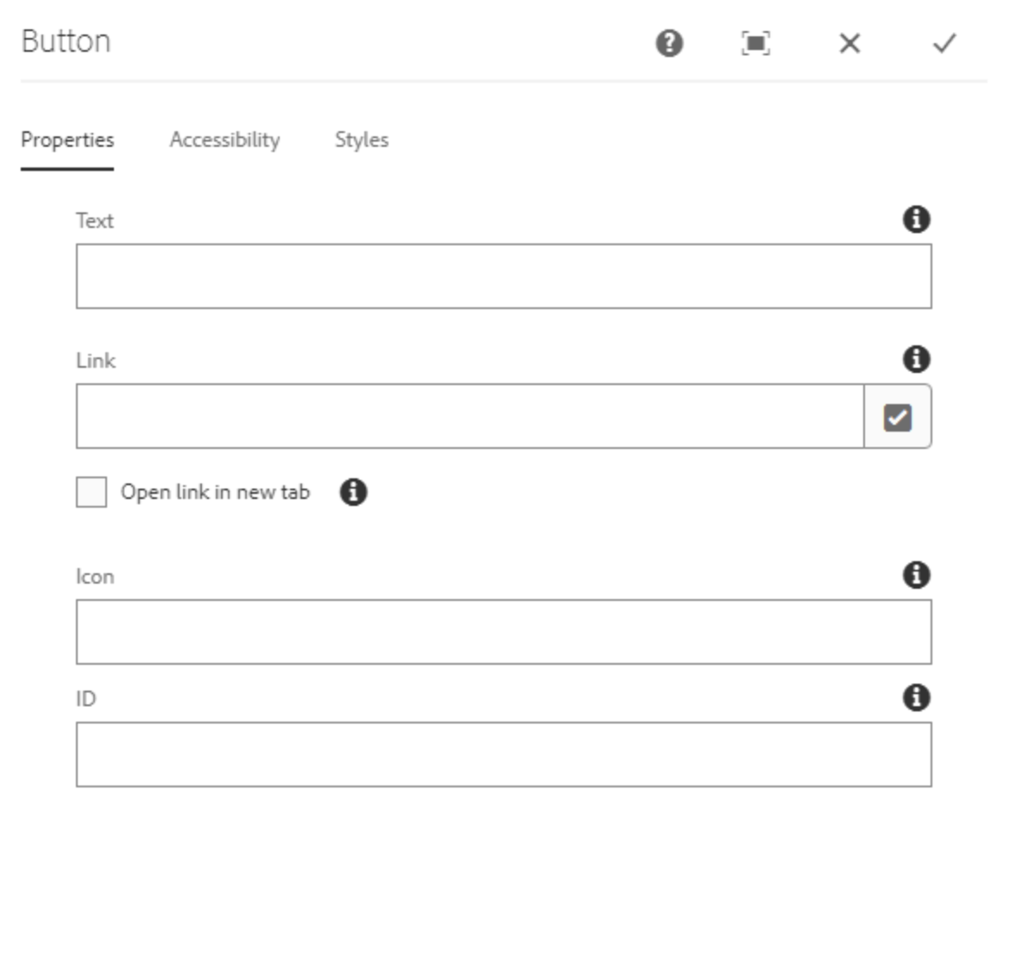Switch to the Styles tab
This screenshot has width=1010, height=960.
[x=361, y=140]
